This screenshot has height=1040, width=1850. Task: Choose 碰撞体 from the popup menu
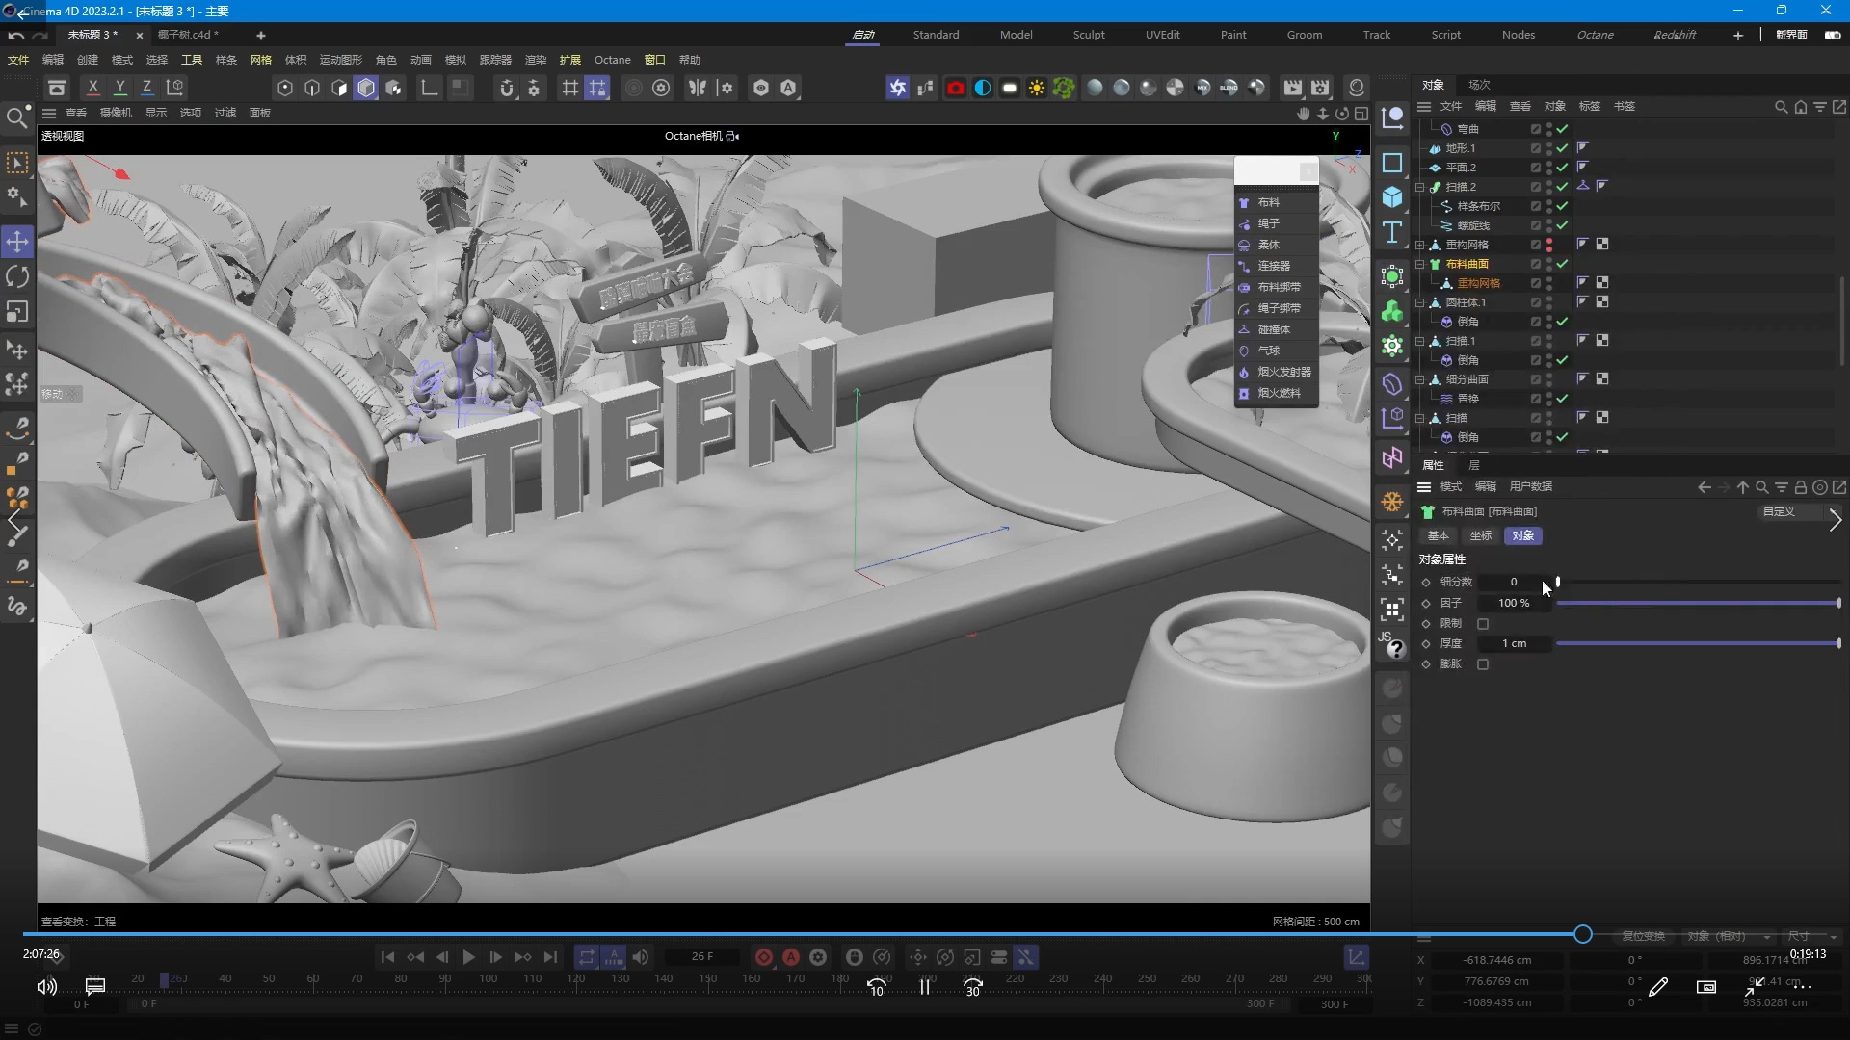[1274, 329]
